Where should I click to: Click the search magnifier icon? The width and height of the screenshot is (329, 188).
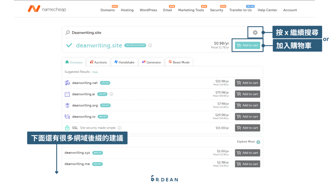coord(67,32)
